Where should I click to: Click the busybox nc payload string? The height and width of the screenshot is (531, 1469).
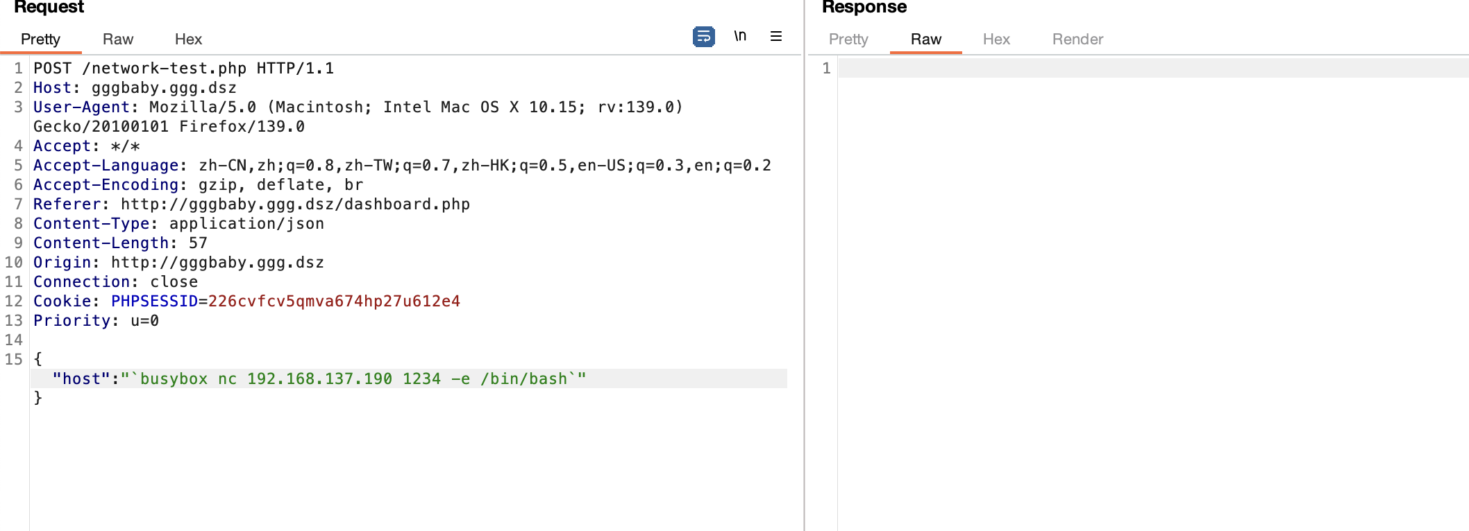pyautogui.click(x=353, y=378)
